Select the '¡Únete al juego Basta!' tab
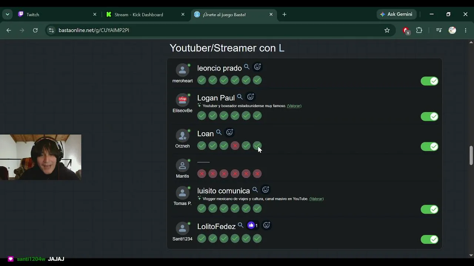The image size is (474, 266). (x=234, y=14)
